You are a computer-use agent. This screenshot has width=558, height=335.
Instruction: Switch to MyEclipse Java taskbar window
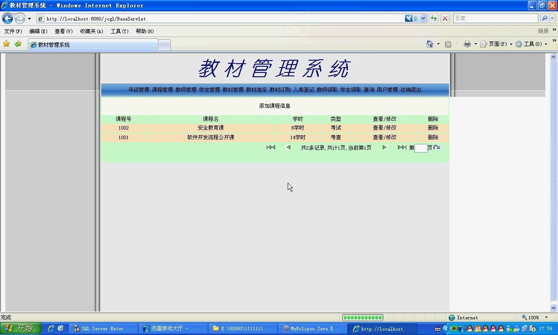click(x=313, y=328)
